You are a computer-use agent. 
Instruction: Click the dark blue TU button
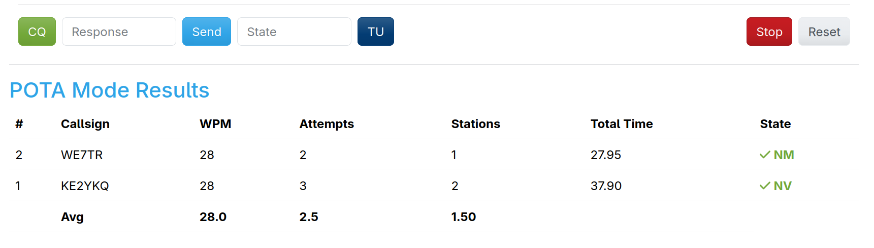click(x=375, y=32)
